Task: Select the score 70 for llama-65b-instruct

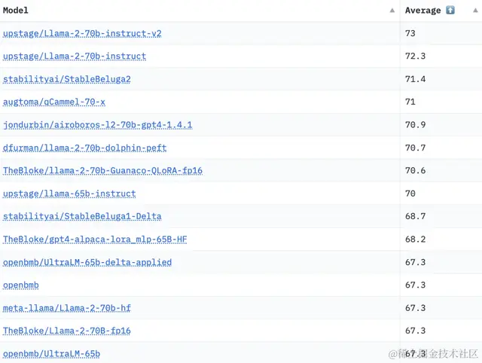Action: coord(410,194)
